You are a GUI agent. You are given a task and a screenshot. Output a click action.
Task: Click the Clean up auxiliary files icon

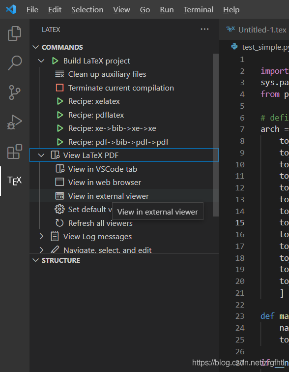pos(59,74)
